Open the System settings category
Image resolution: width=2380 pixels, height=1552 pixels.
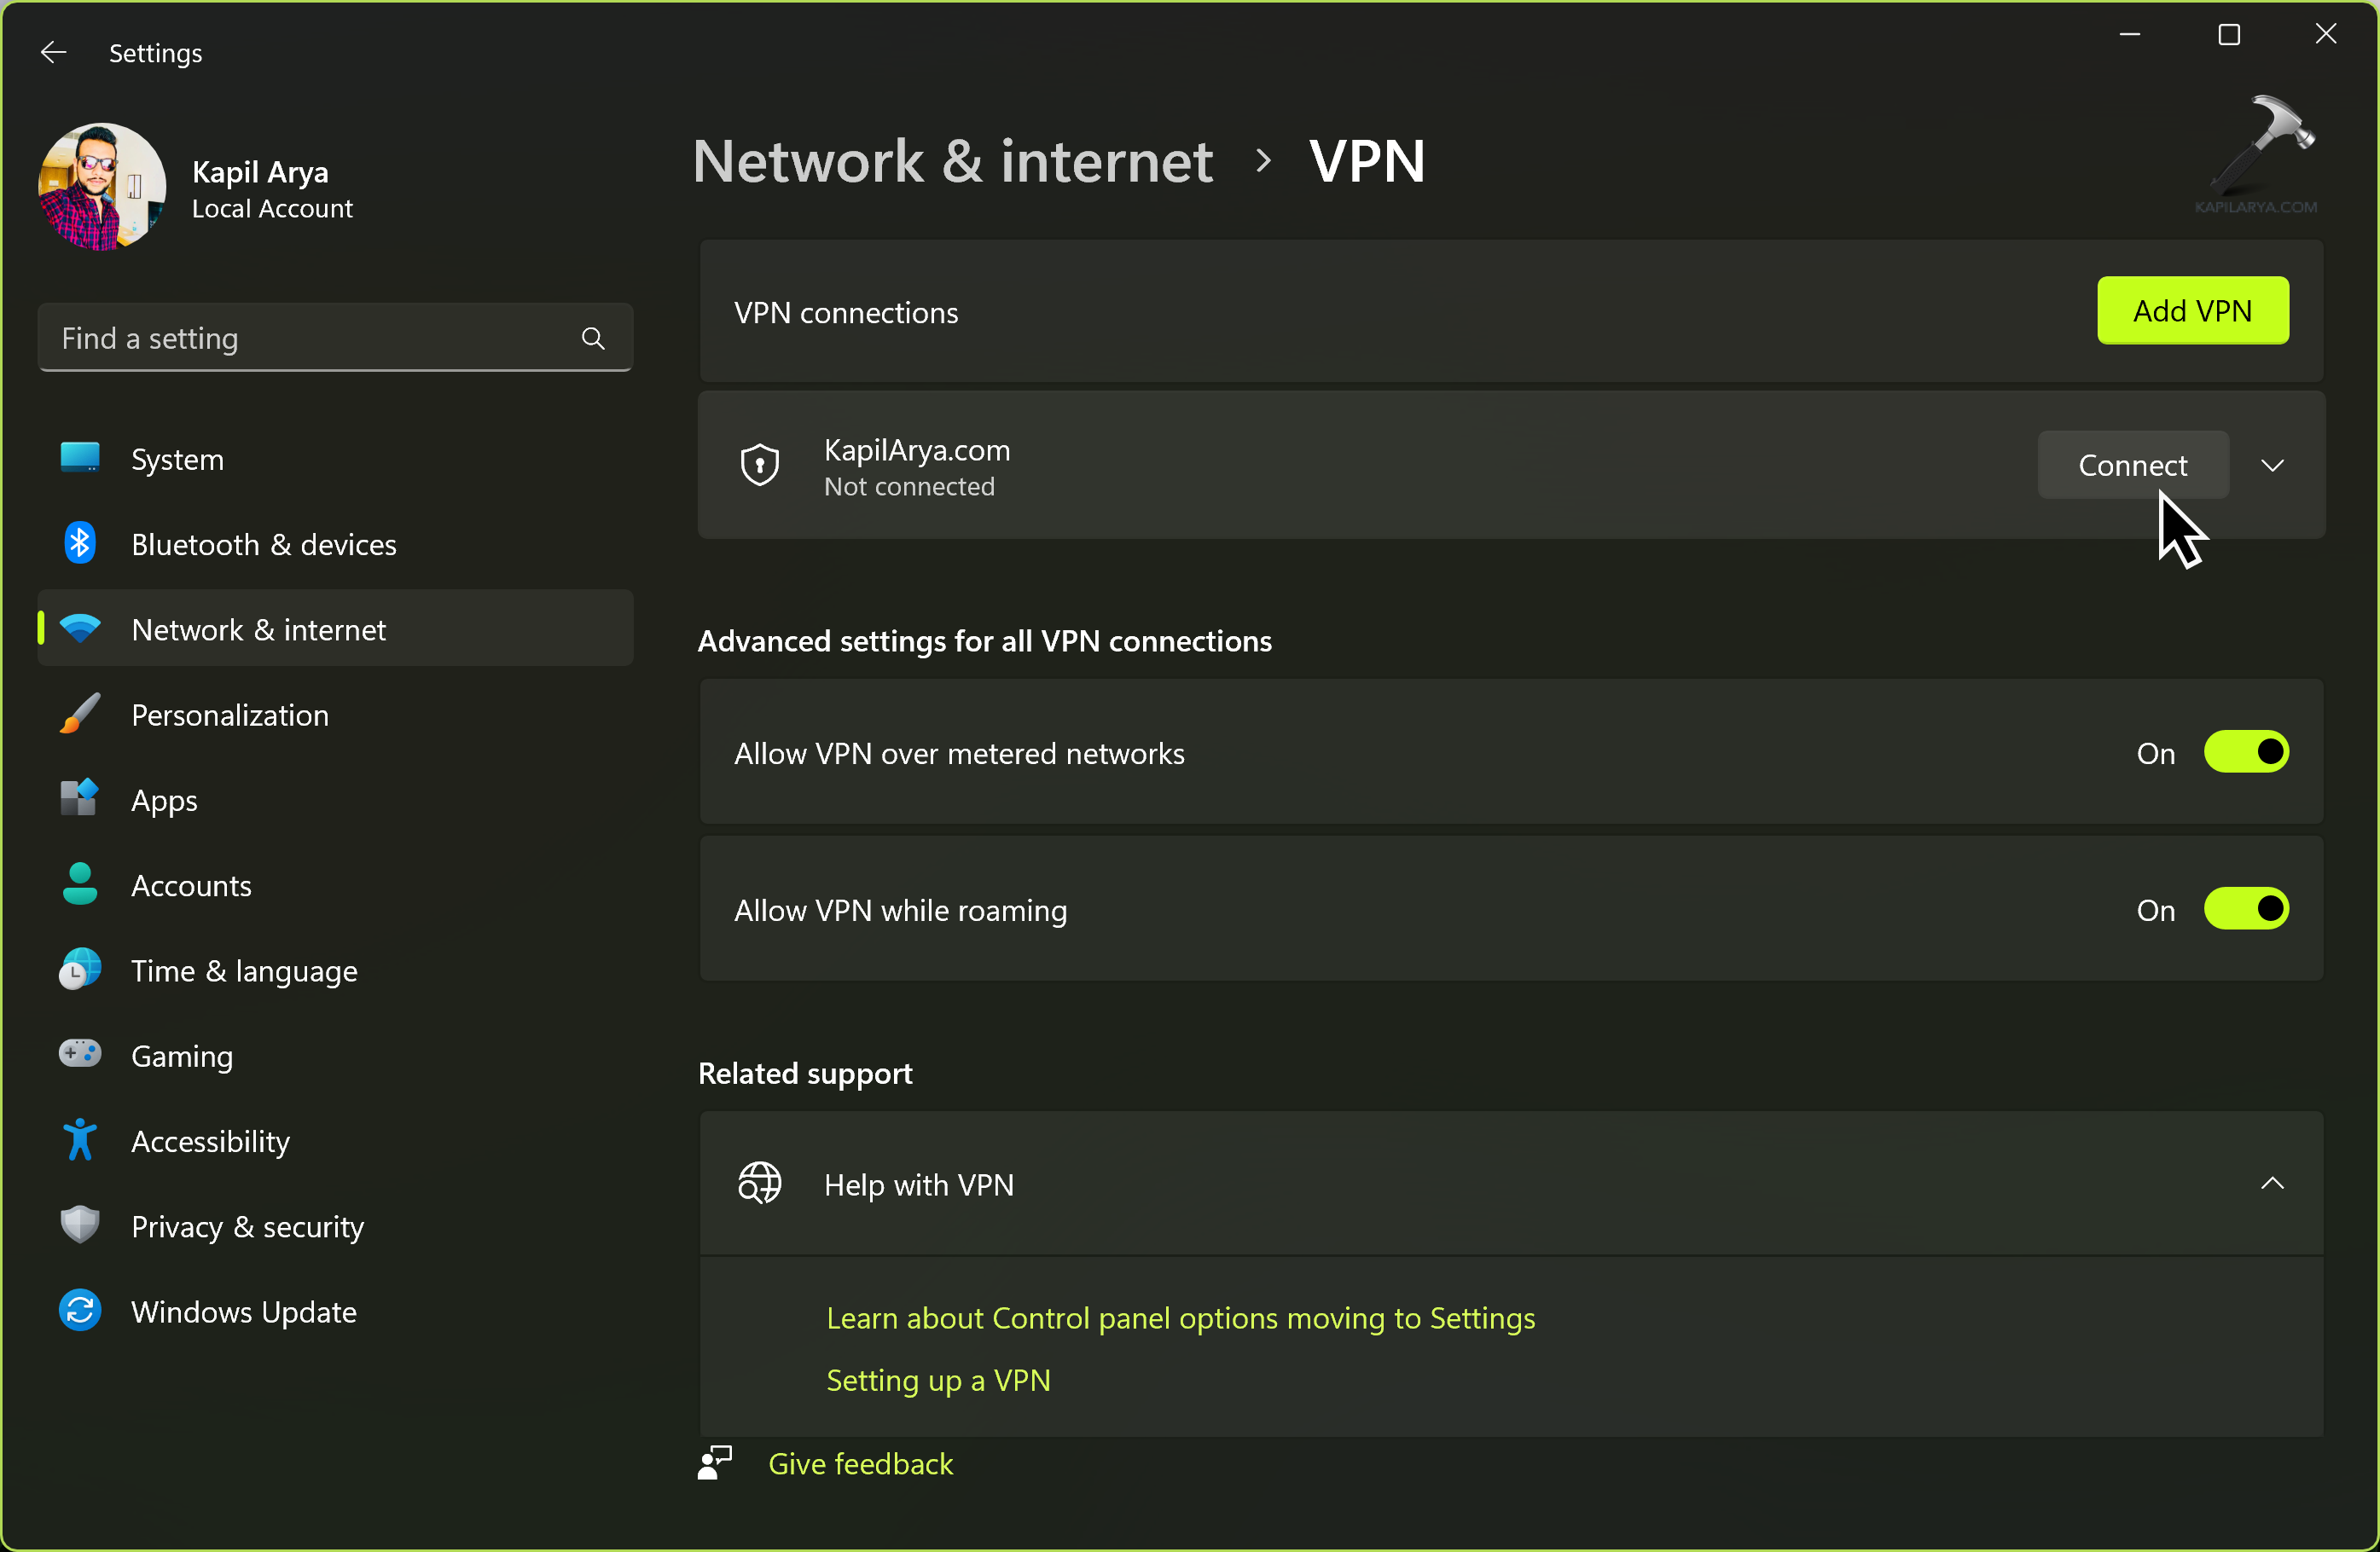click(x=178, y=460)
